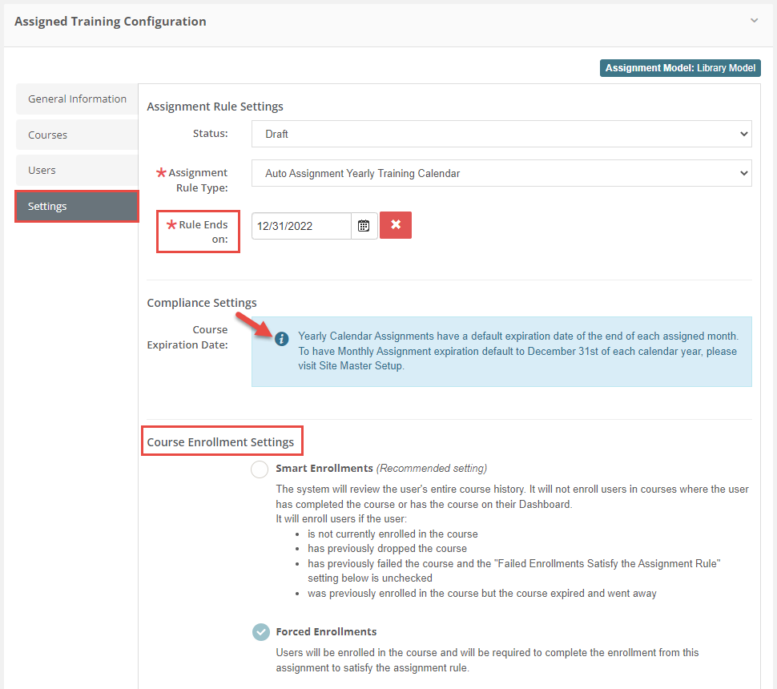Open the Status dropdown showing Draft
Screen dimensions: 777x689
(x=501, y=134)
